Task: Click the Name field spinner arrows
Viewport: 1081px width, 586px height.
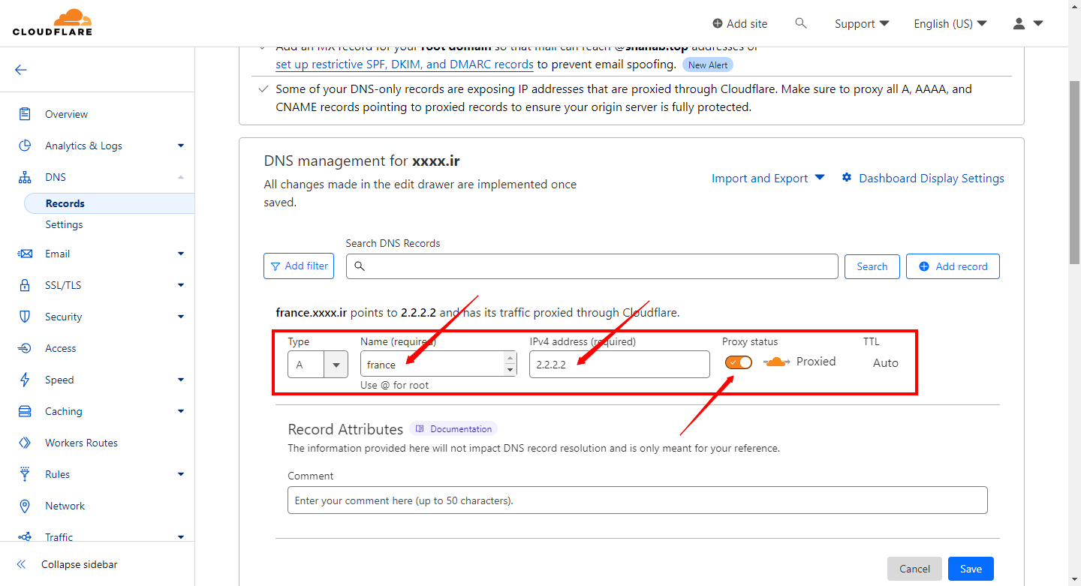Action: click(x=510, y=364)
